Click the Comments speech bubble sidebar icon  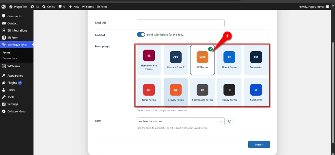4,16
